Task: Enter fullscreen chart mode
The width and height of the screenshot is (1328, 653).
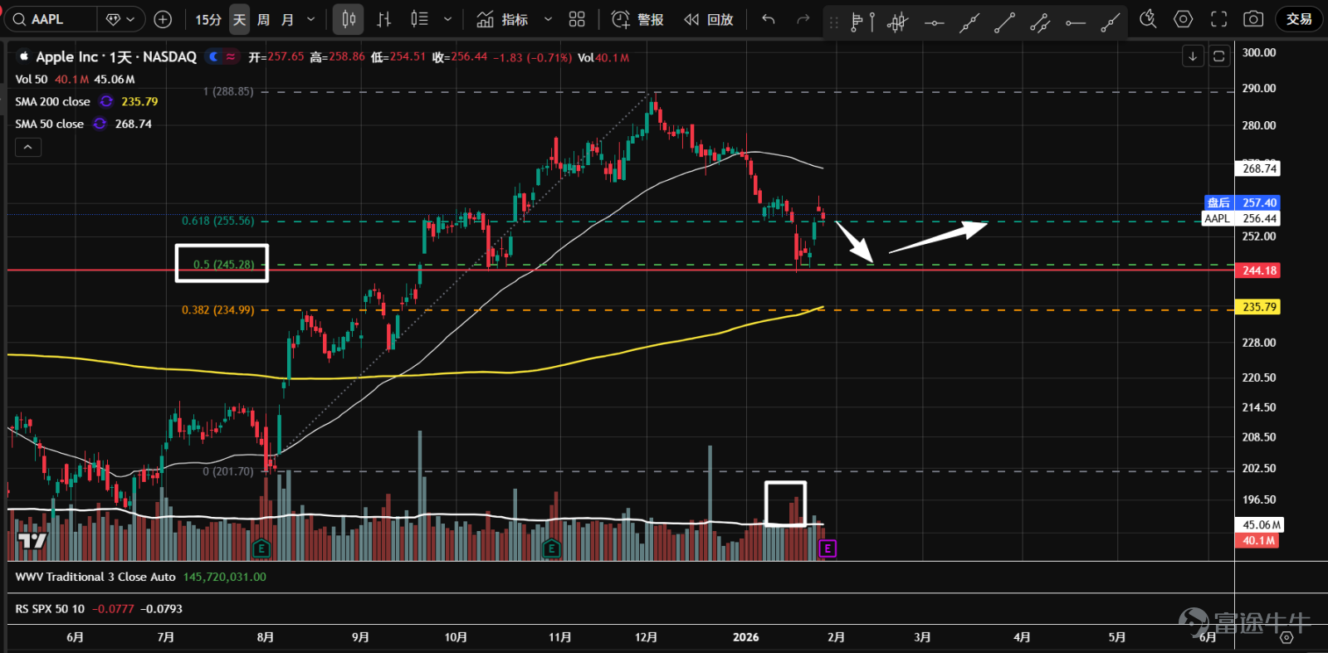Action: 1218,19
